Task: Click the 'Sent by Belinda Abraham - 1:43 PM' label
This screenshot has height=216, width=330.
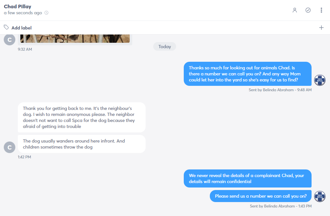Action: [280, 206]
